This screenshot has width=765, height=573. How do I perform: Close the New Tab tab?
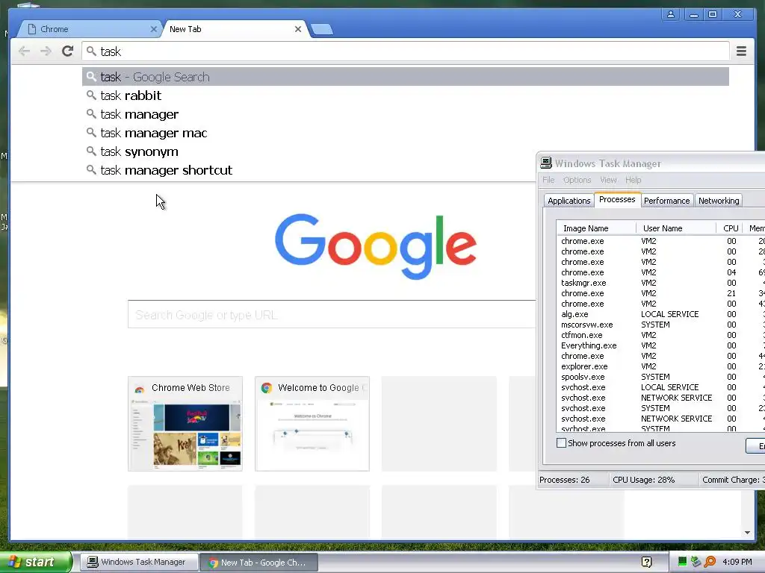click(x=297, y=29)
